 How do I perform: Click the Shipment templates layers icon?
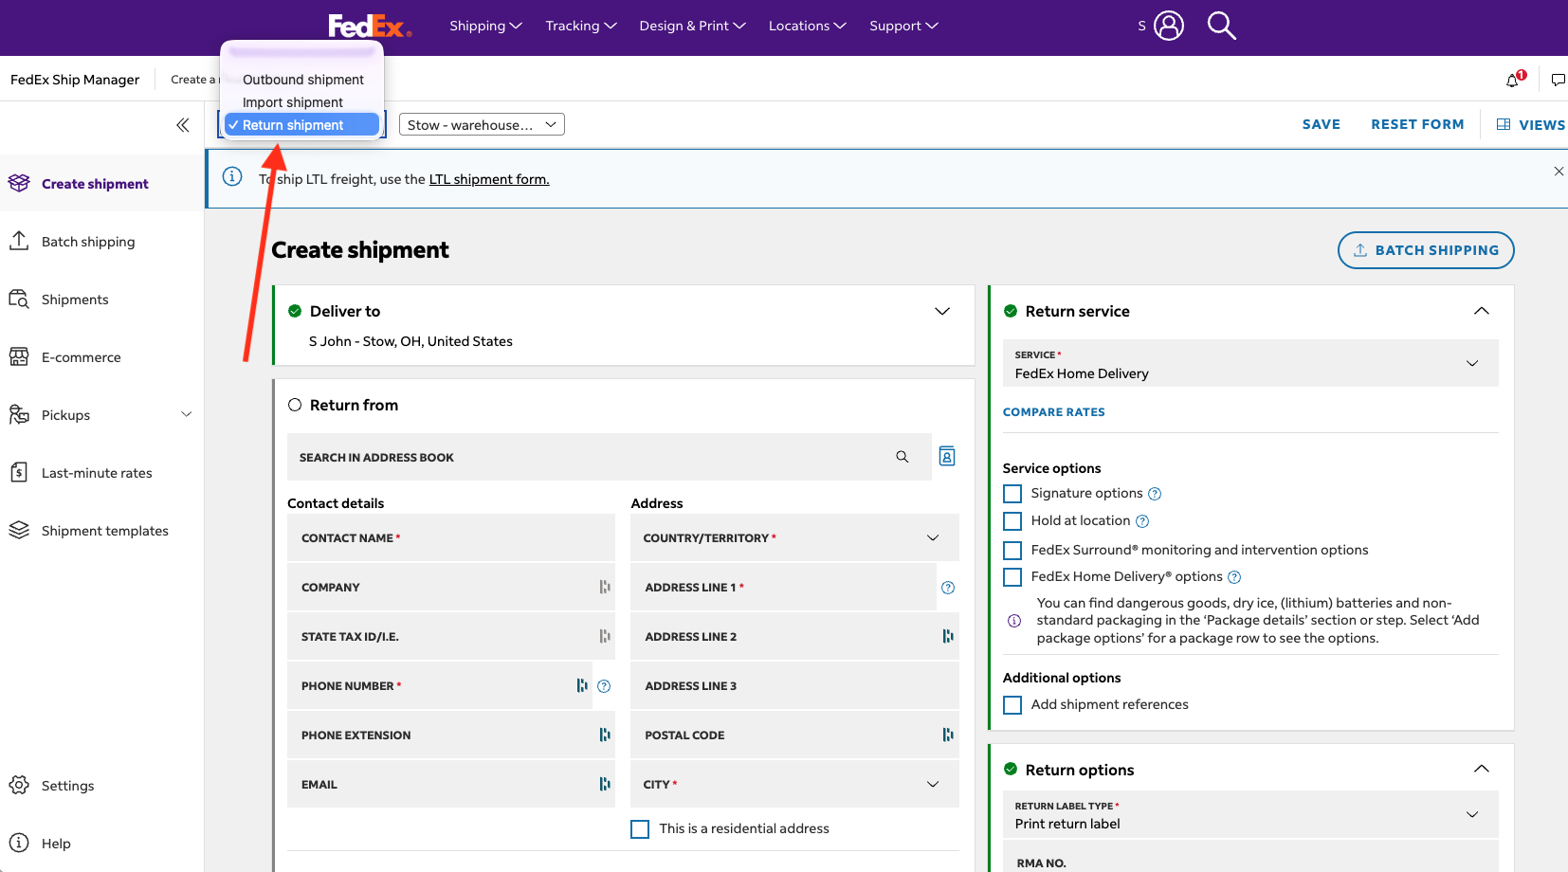(19, 531)
